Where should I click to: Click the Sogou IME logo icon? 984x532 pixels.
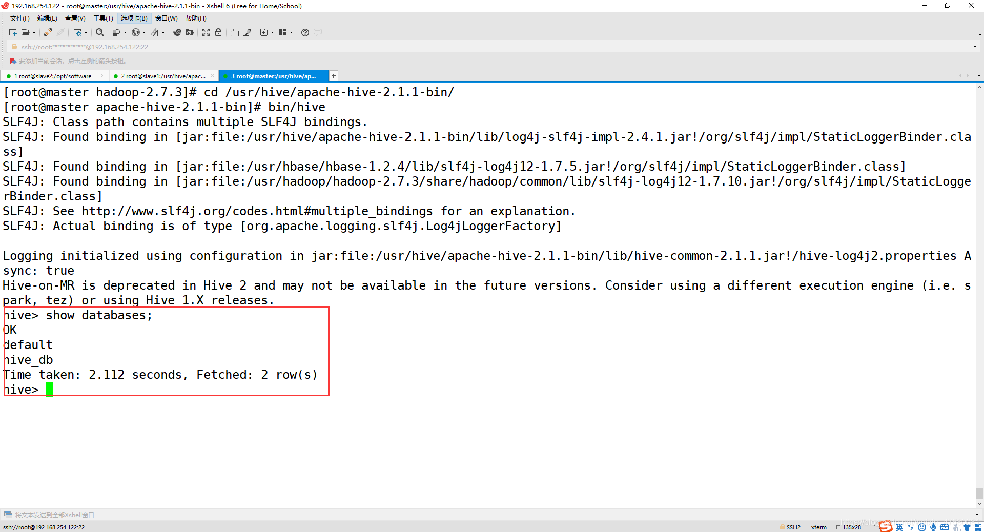[x=886, y=526]
